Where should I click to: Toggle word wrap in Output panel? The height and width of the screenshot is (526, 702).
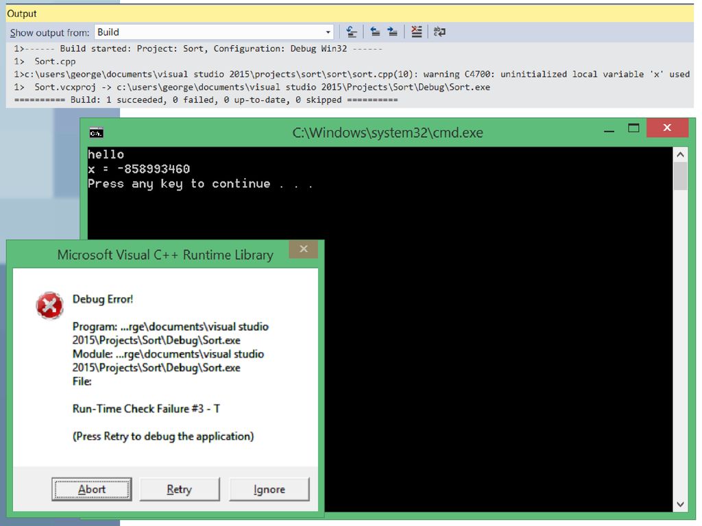(439, 32)
